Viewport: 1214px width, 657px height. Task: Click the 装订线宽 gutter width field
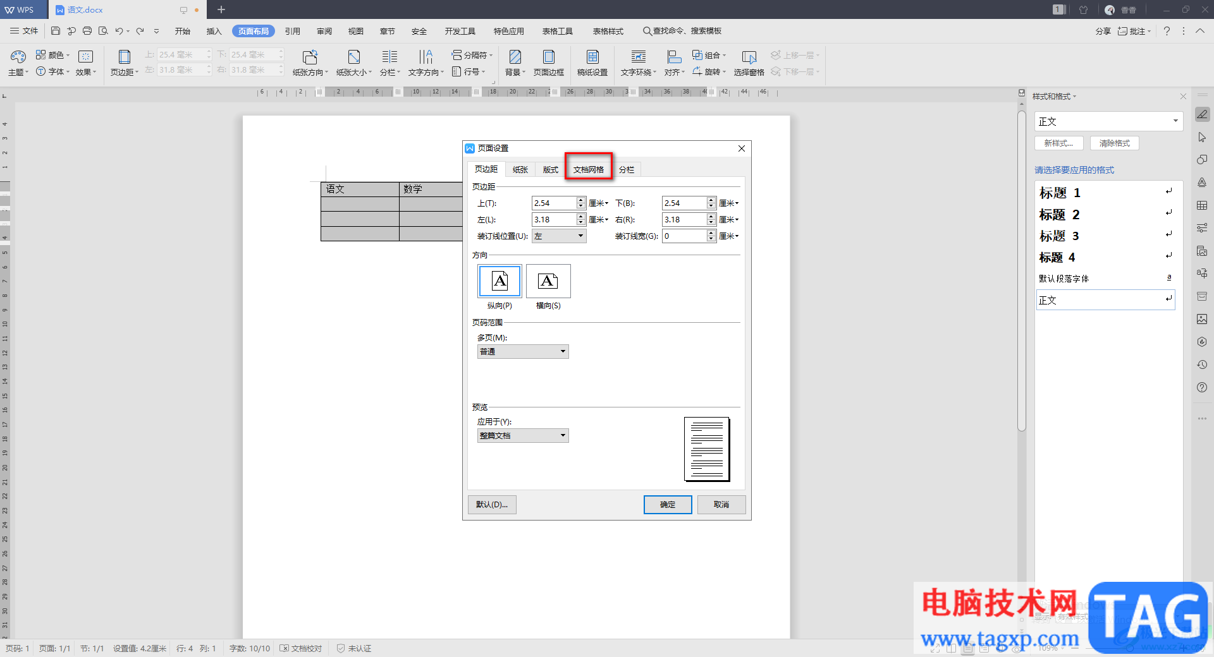click(x=684, y=236)
